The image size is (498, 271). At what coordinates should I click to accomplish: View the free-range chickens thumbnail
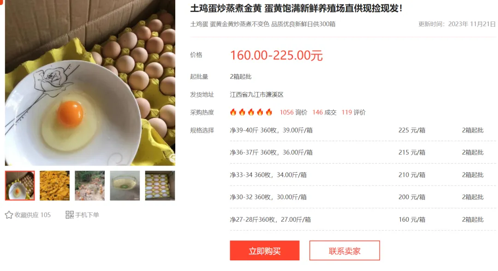[x=89, y=186]
